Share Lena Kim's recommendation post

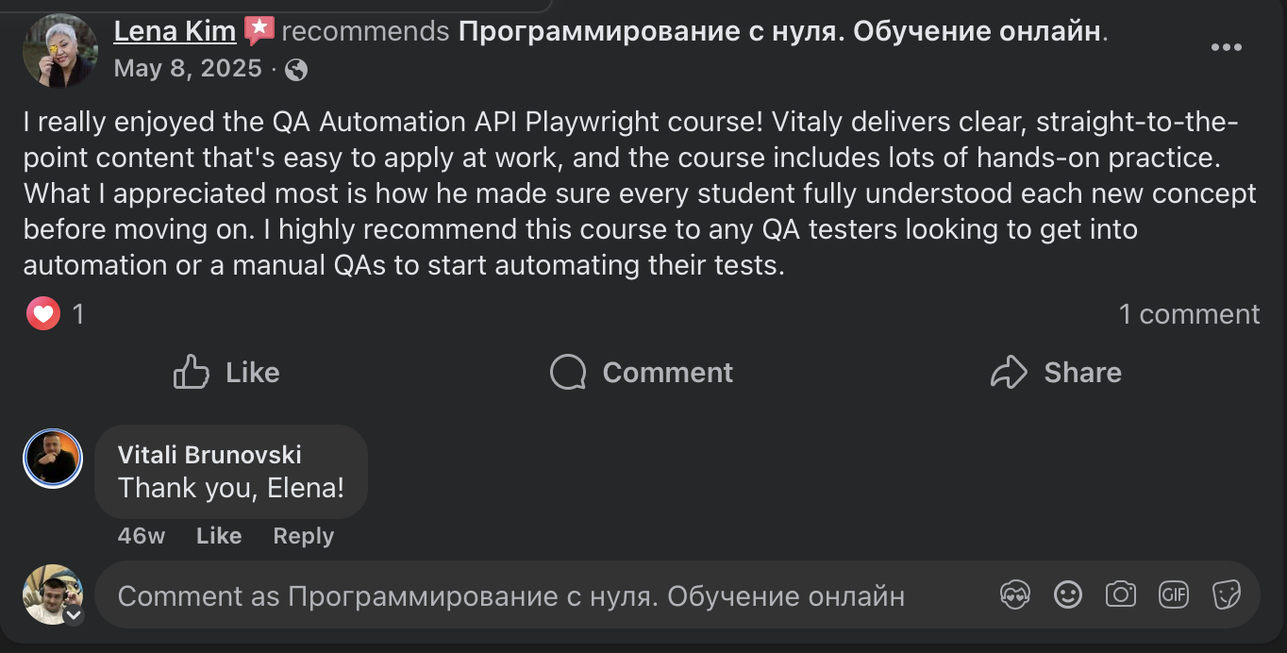tap(1056, 373)
